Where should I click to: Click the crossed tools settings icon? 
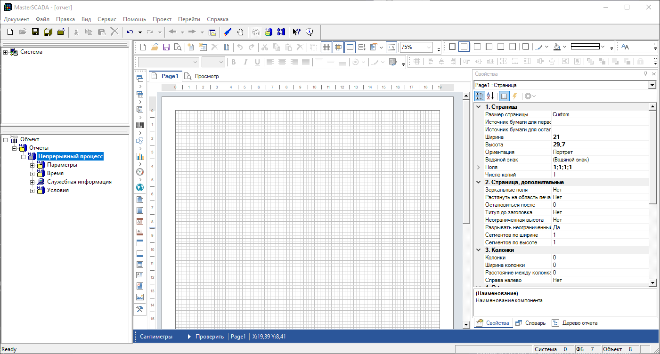pyautogui.click(x=140, y=309)
